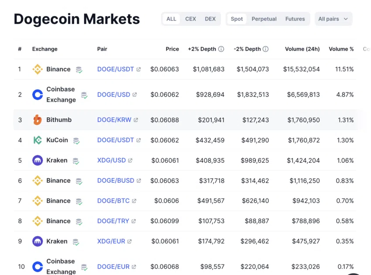Select the CEX filter option
Image resolution: width=371 pixels, height=275 pixels.
190,19
